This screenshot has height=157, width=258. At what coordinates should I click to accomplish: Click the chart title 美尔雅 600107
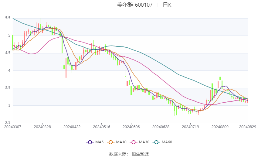click(x=135, y=5)
